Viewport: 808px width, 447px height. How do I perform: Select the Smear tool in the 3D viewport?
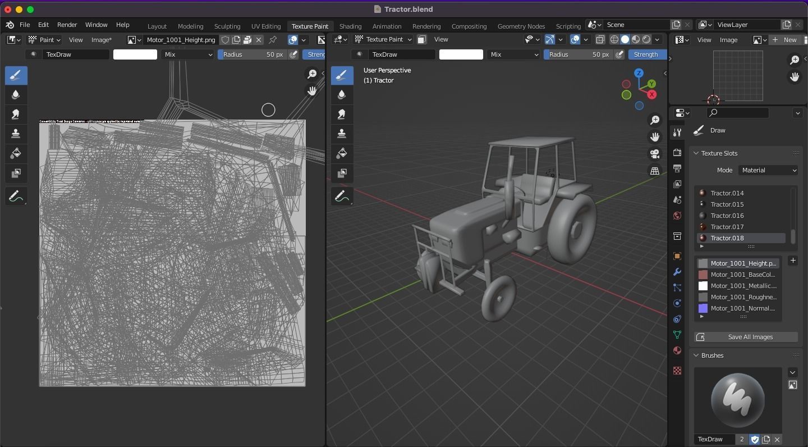(x=342, y=115)
